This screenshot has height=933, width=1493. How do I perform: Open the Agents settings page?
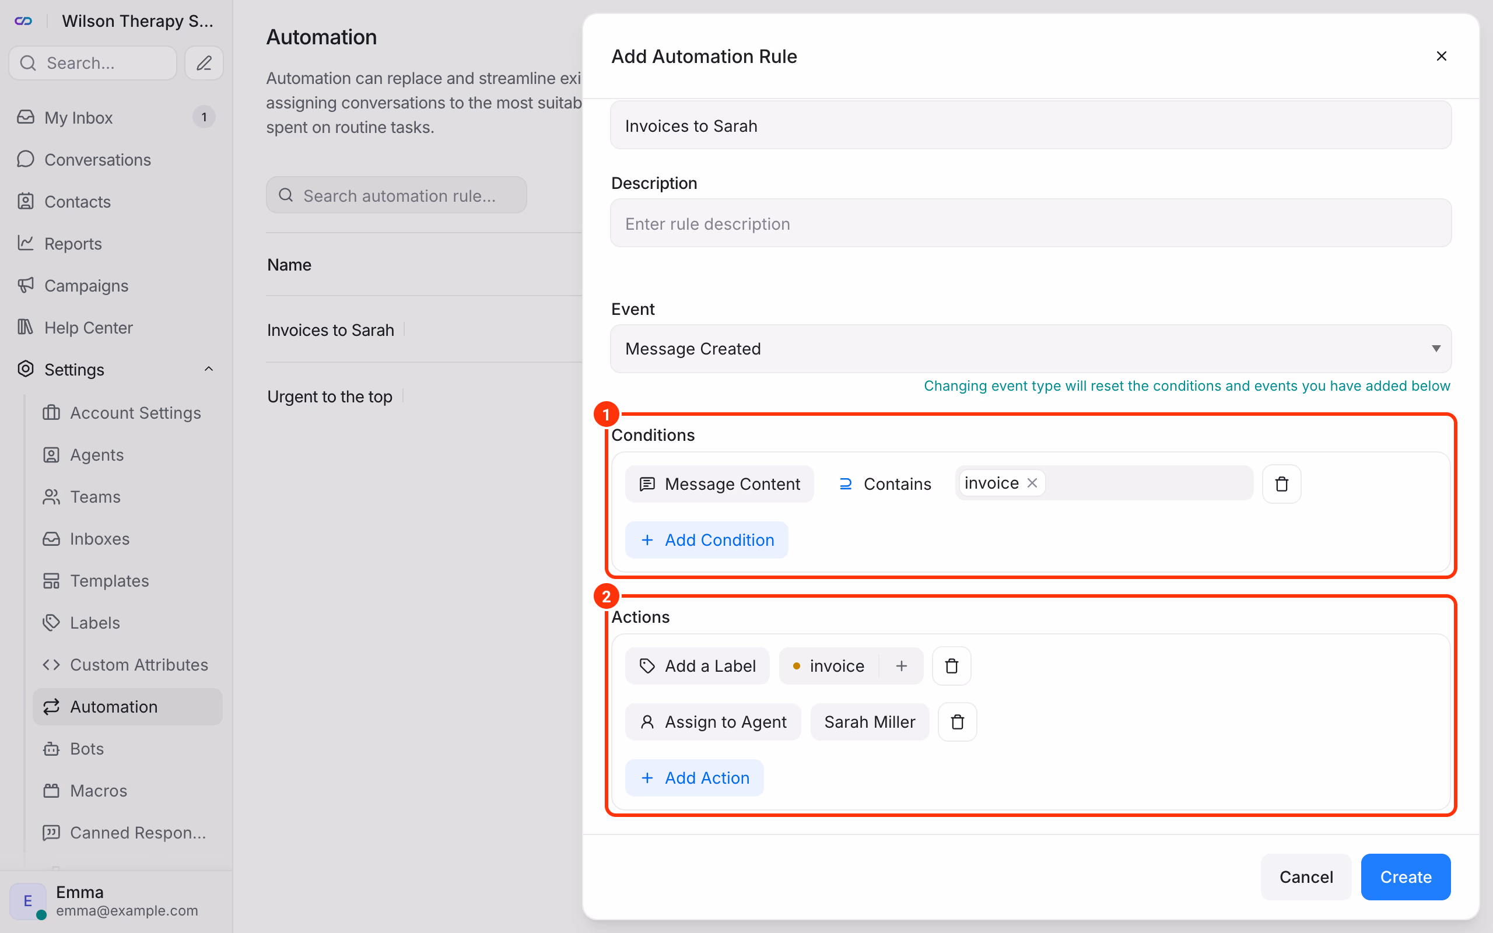[128, 454]
